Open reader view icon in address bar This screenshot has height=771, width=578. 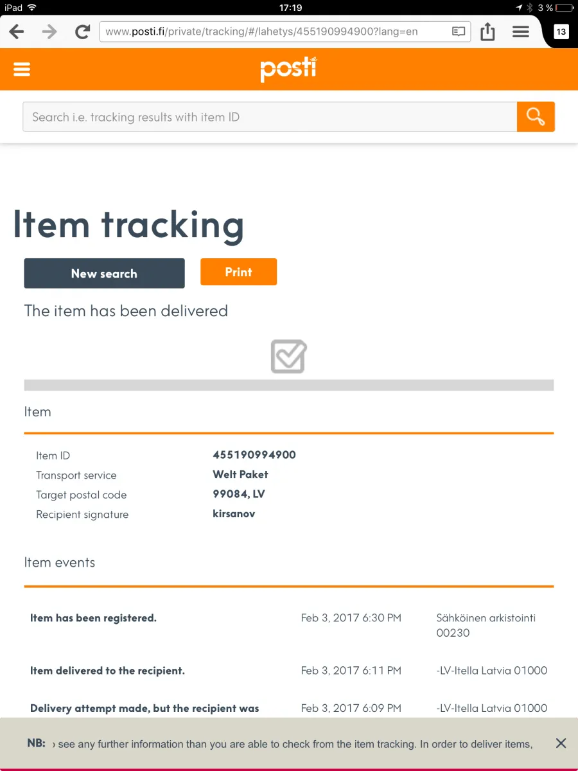tap(459, 31)
